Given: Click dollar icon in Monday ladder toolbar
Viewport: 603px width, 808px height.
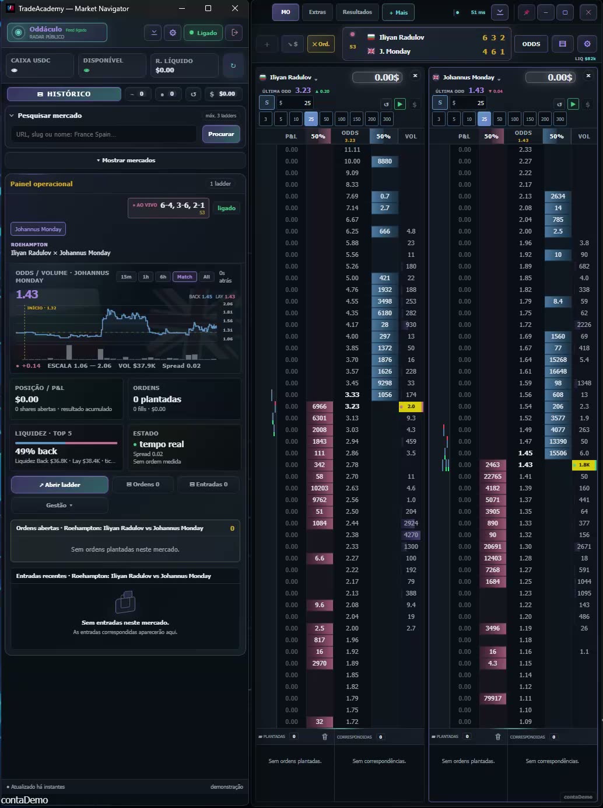Looking at the screenshot, I should [x=588, y=105].
